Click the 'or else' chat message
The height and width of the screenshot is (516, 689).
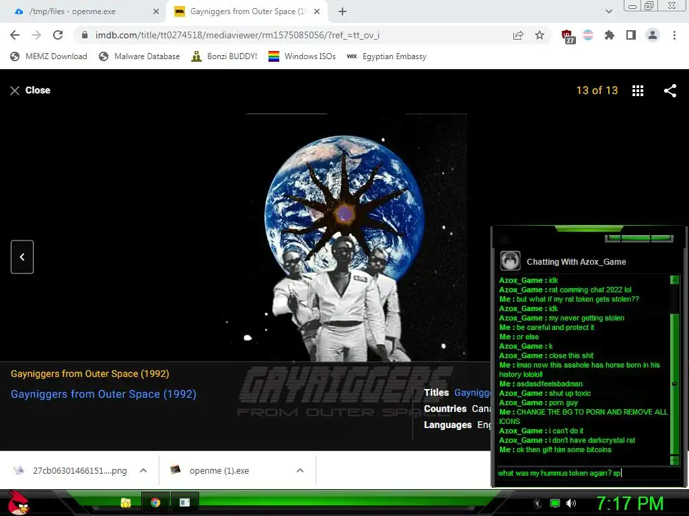(x=528, y=337)
